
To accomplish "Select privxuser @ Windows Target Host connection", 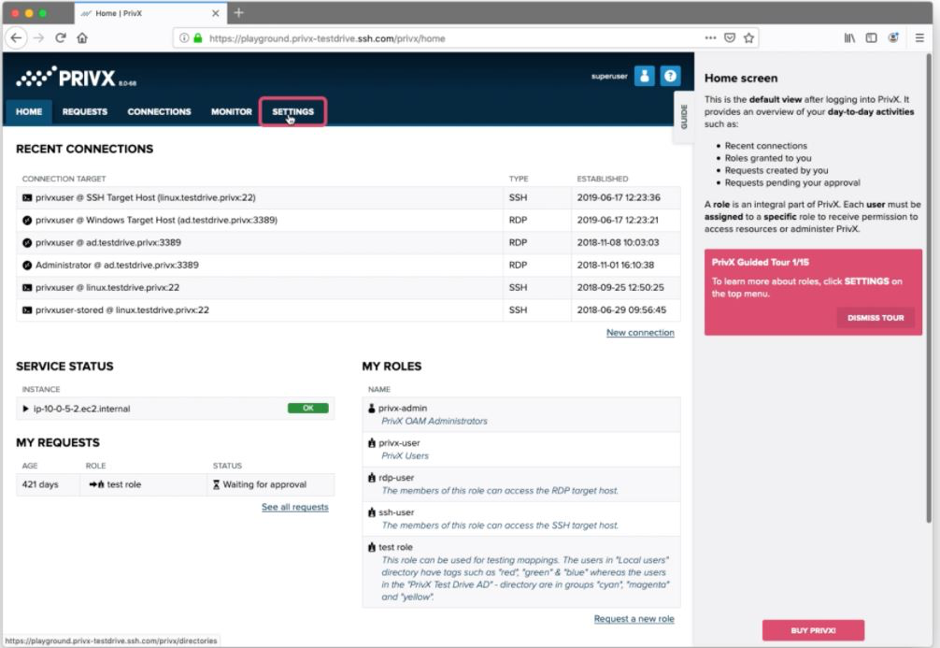I will pos(156,220).
